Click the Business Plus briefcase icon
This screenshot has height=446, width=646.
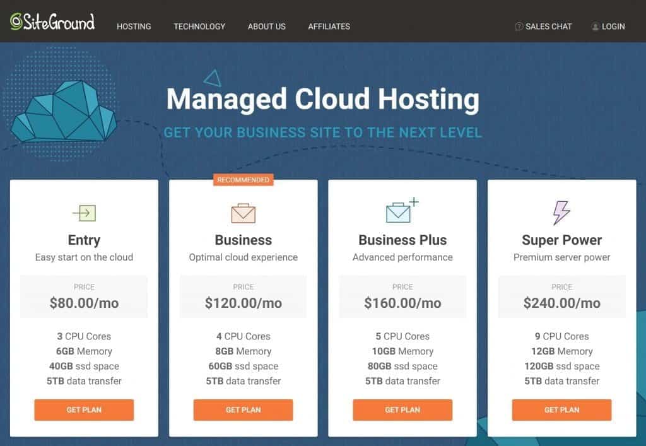pyautogui.click(x=402, y=211)
